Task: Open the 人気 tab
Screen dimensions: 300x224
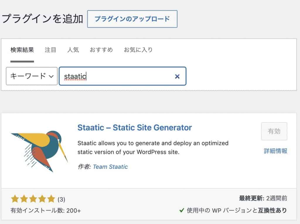Action: tap(73, 50)
